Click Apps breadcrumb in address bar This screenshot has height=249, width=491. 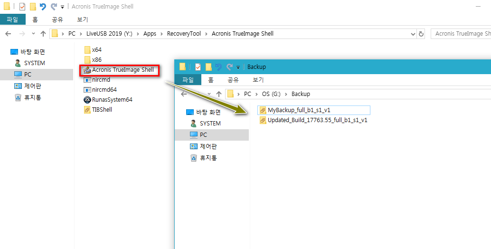pyautogui.click(x=150, y=34)
